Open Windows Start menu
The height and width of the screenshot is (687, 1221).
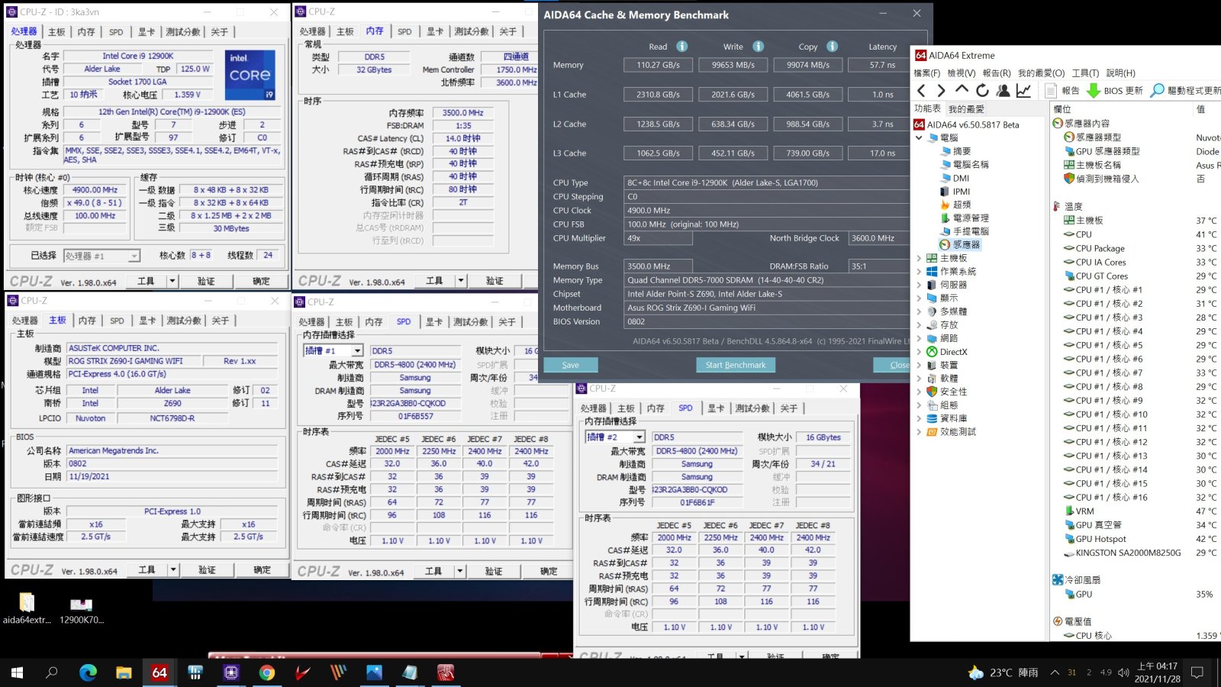(17, 672)
